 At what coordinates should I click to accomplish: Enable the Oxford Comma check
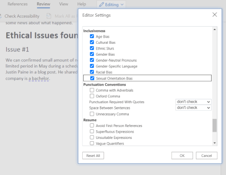[x=92, y=96]
